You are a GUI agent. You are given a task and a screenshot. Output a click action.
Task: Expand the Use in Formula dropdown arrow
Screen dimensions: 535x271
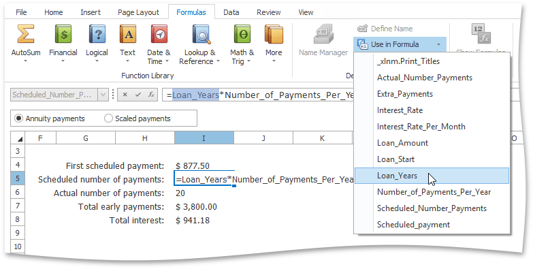pos(438,44)
